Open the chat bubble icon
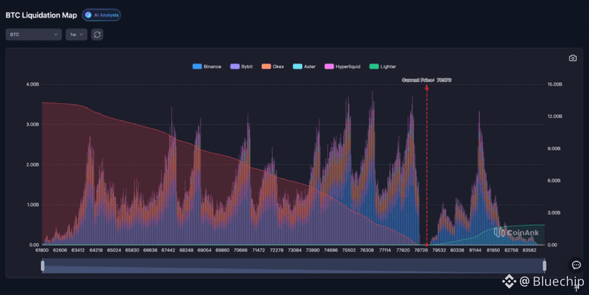 [576, 265]
